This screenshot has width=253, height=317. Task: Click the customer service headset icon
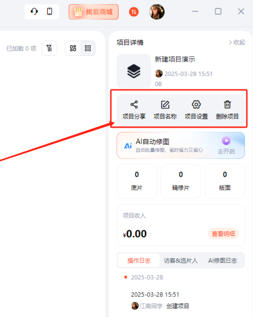click(x=34, y=12)
